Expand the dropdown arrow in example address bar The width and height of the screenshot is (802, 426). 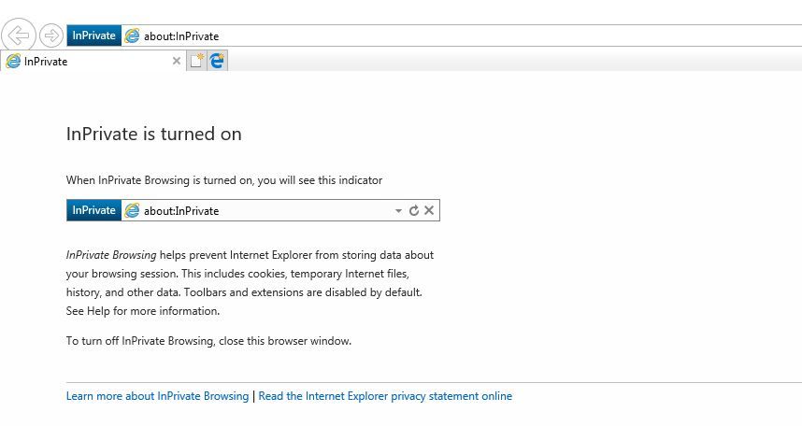click(399, 211)
